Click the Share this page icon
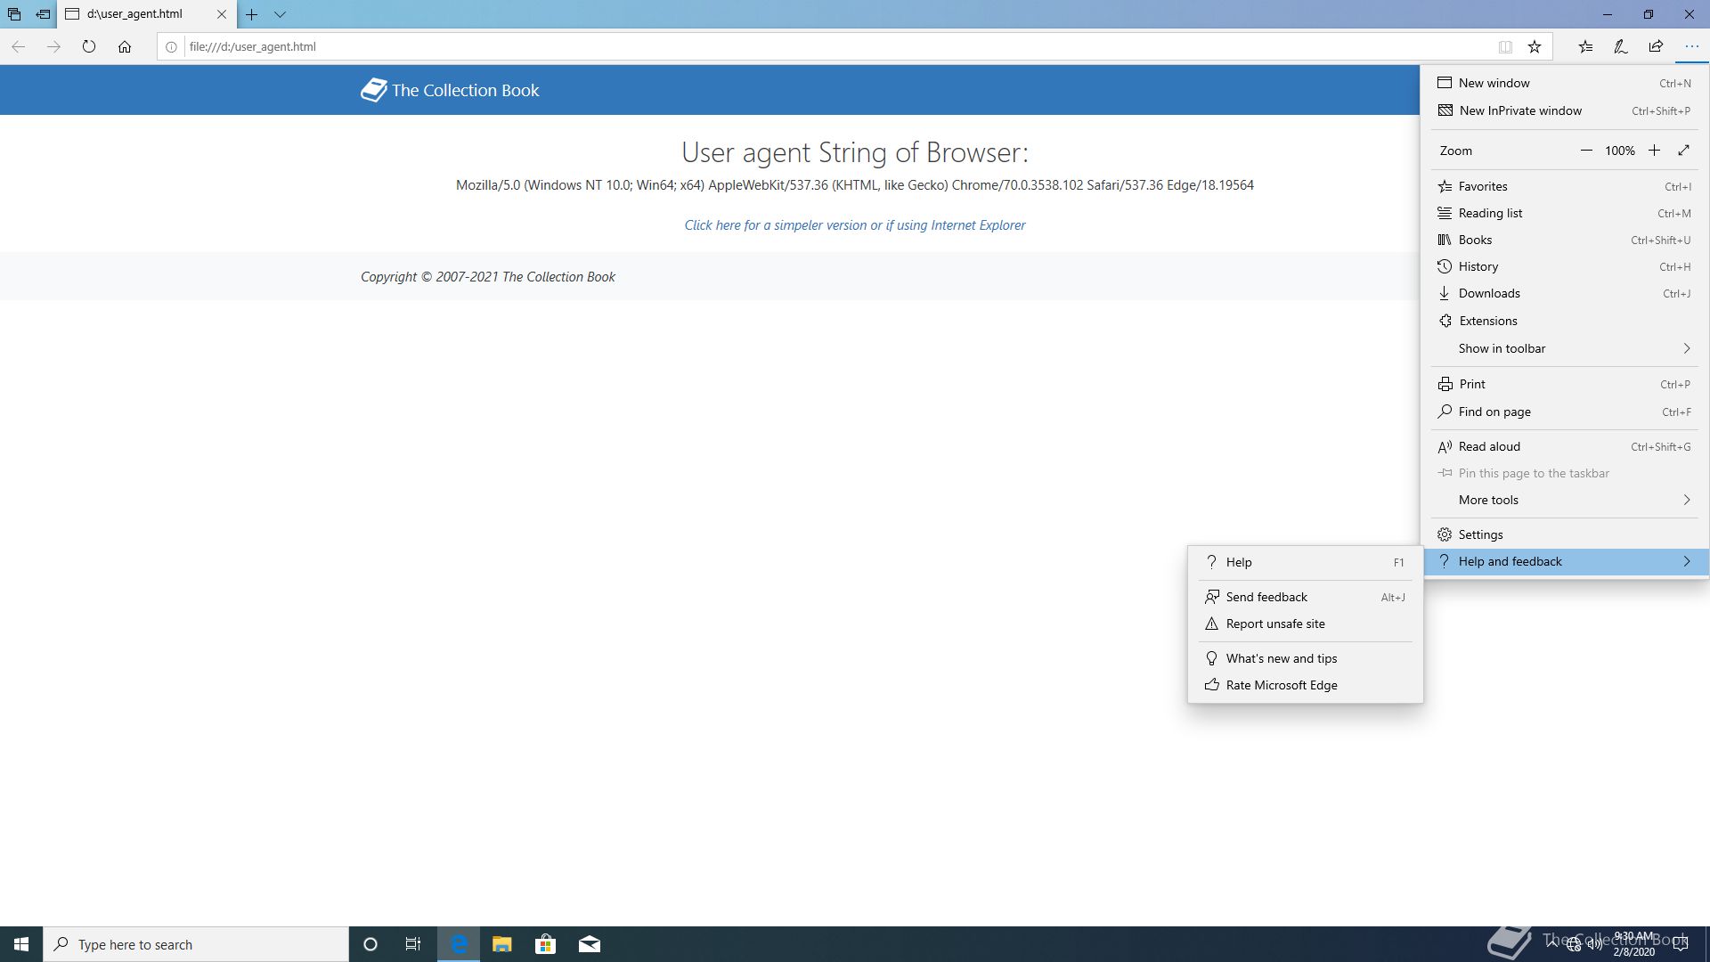1710x962 pixels. 1656,46
